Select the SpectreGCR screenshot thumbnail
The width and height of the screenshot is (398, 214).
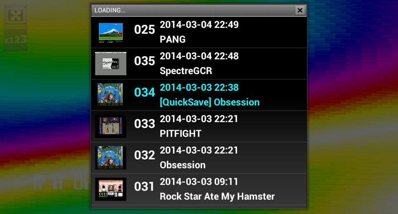pos(111,64)
